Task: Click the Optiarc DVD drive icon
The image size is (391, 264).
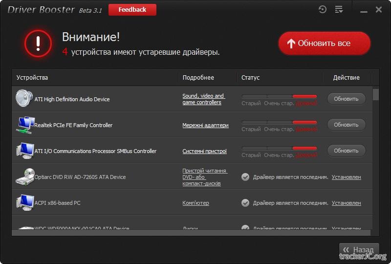Action: 24,177
